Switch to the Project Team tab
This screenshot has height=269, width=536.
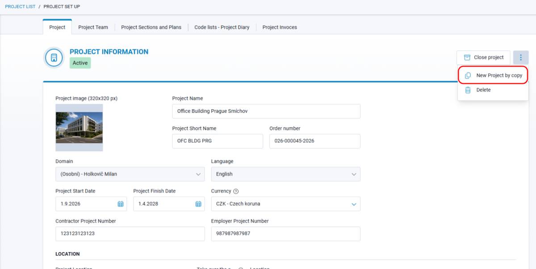click(93, 27)
